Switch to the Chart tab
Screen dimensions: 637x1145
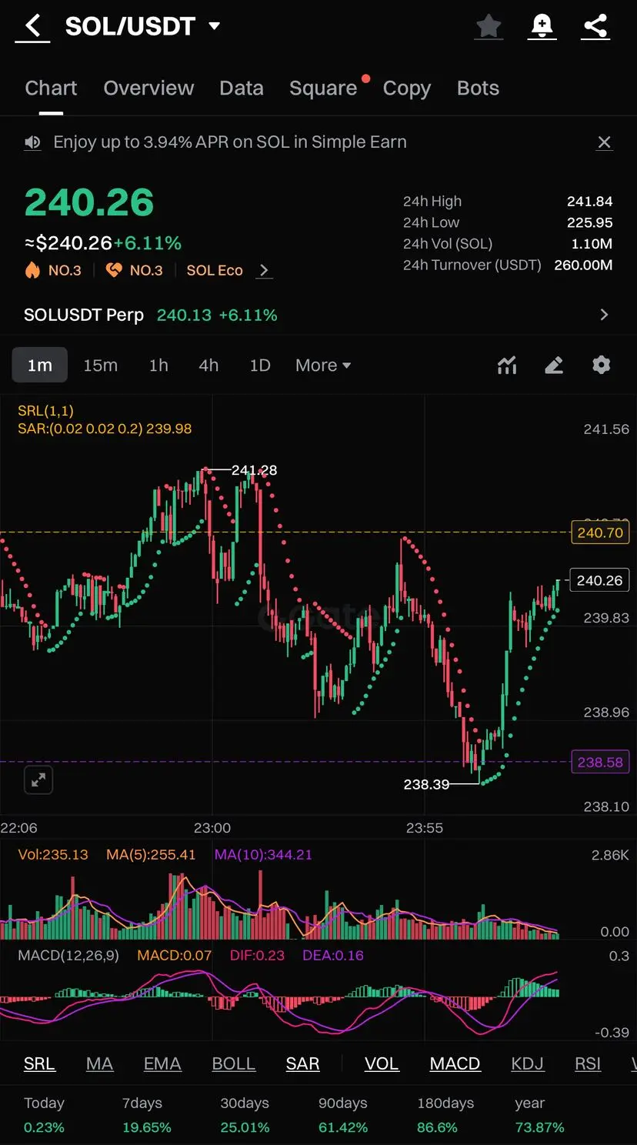point(51,88)
